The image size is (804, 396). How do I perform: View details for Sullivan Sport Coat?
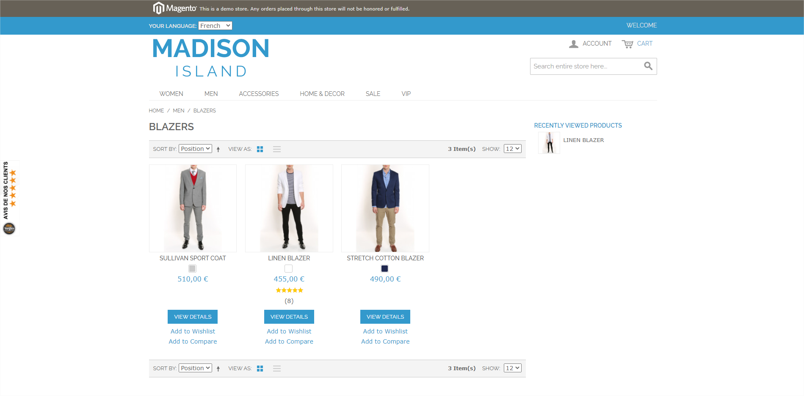(x=193, y=317)
